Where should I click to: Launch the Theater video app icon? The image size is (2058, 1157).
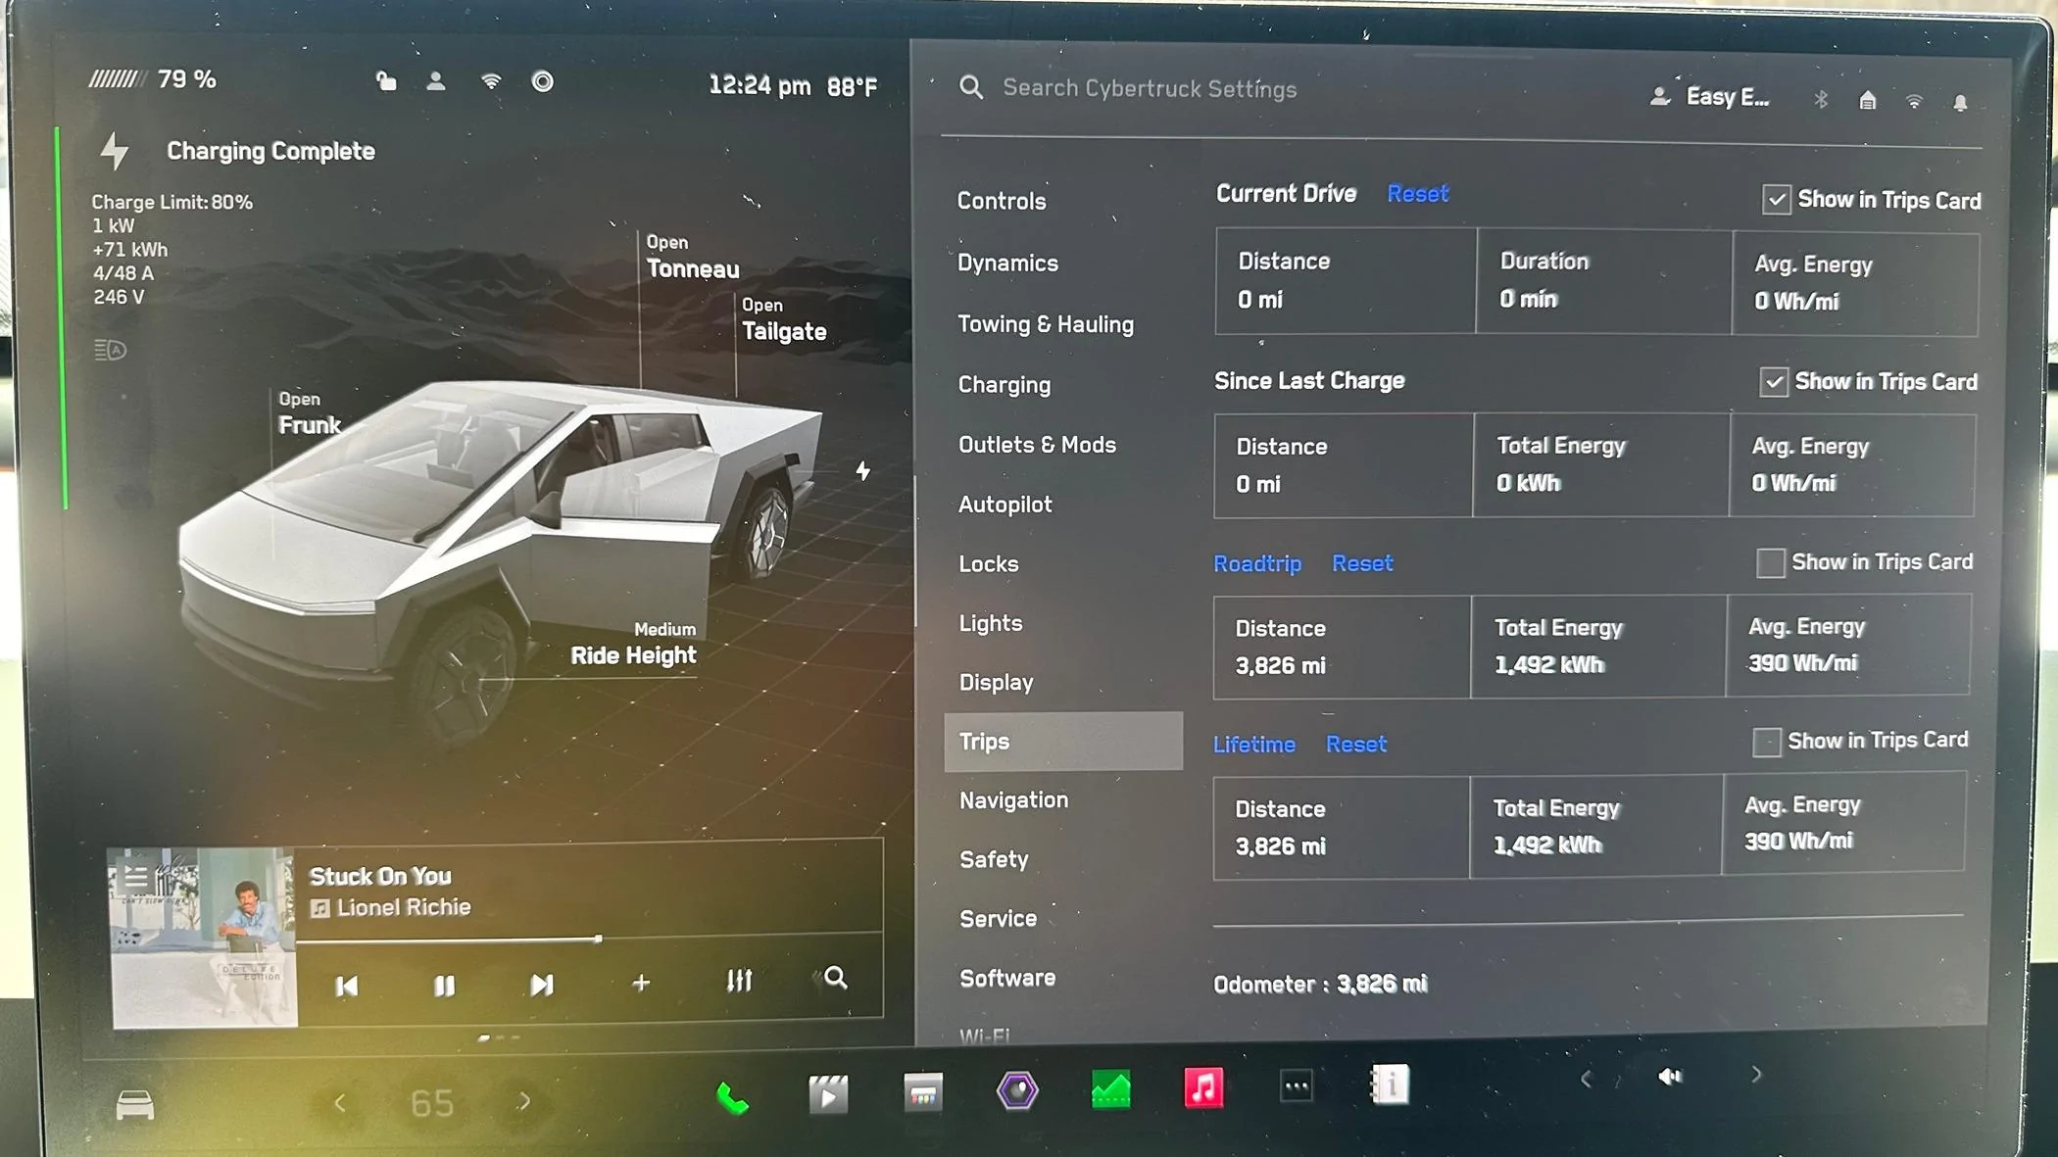pos(828,1093)
